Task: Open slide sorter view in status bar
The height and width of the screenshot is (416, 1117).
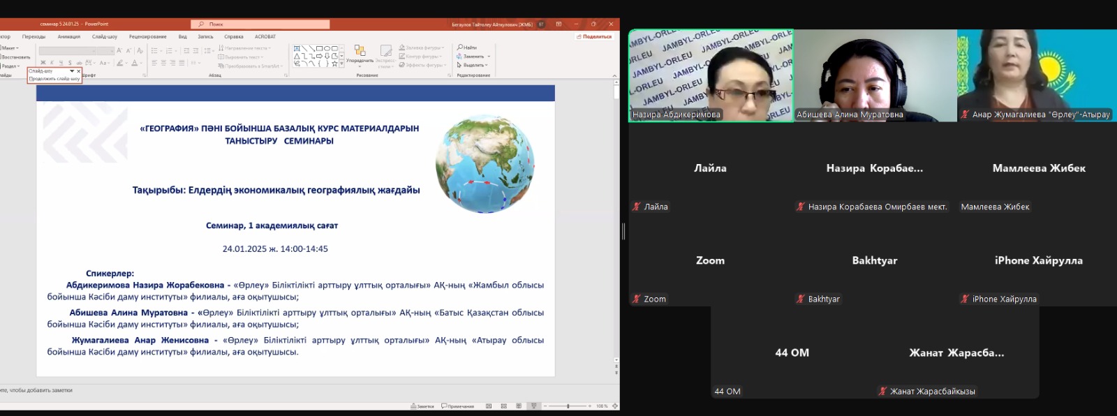Action: tap(503, 406)
